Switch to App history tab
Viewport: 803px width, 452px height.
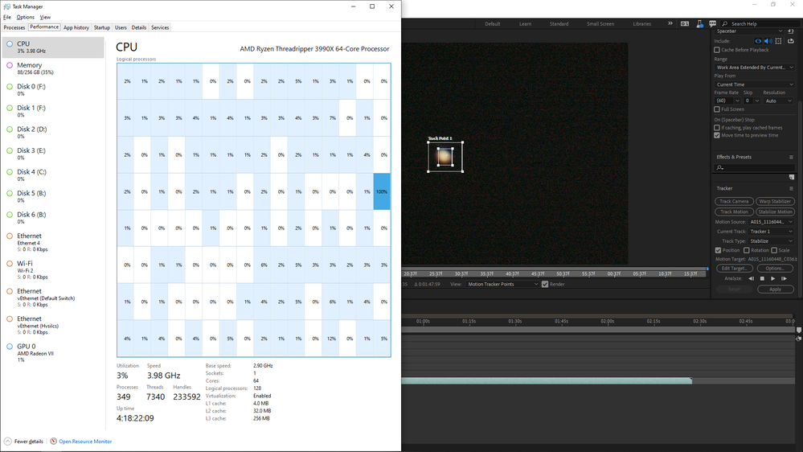[x=76, y=27]
